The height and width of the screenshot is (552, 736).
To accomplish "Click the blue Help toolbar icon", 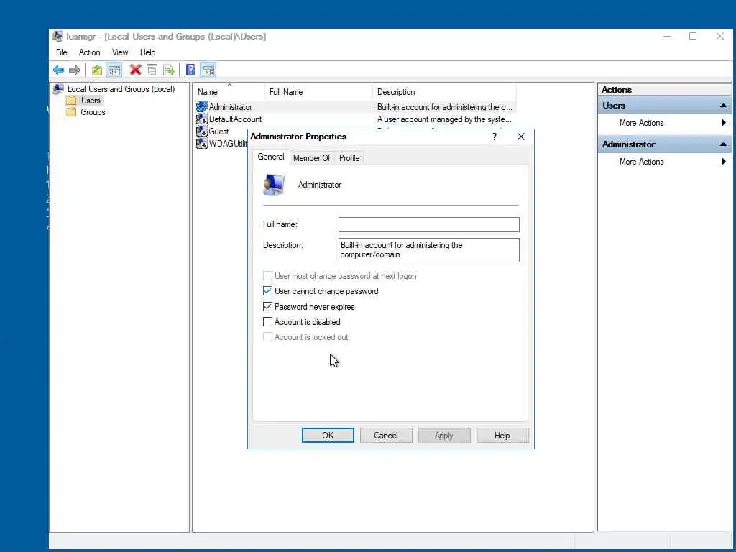I will pyautogui.click(x=190, y=70).
